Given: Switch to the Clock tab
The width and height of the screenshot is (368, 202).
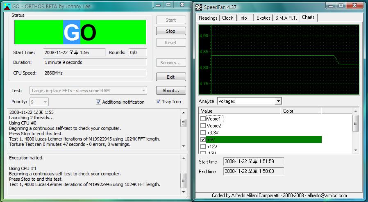Looking at the screenshot, I should click(x=227, y=18).
